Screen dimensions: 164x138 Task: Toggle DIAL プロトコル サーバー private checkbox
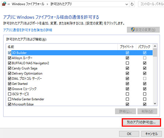[127, 78]
